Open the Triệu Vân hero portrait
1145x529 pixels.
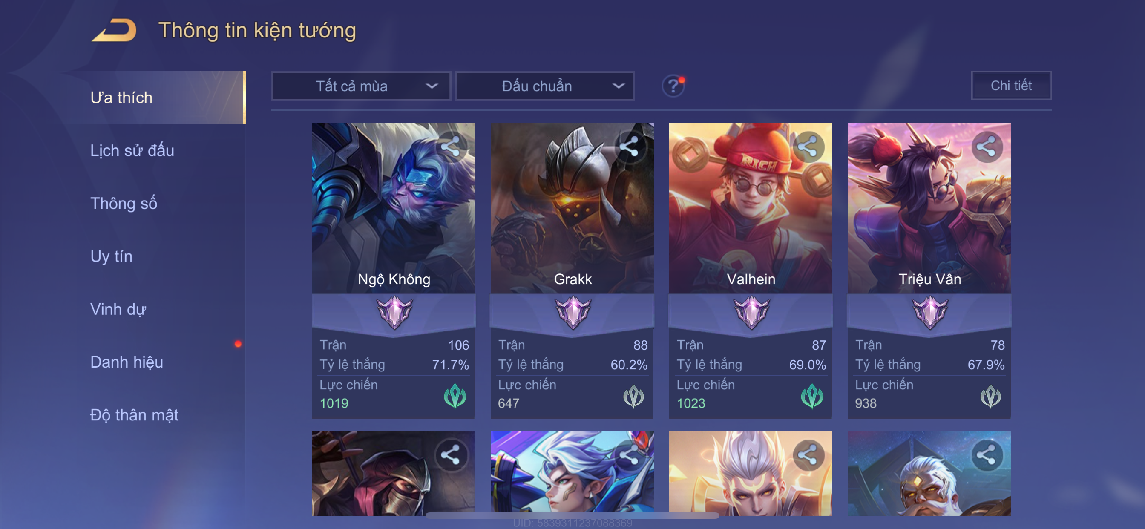(x=929, y=208)
